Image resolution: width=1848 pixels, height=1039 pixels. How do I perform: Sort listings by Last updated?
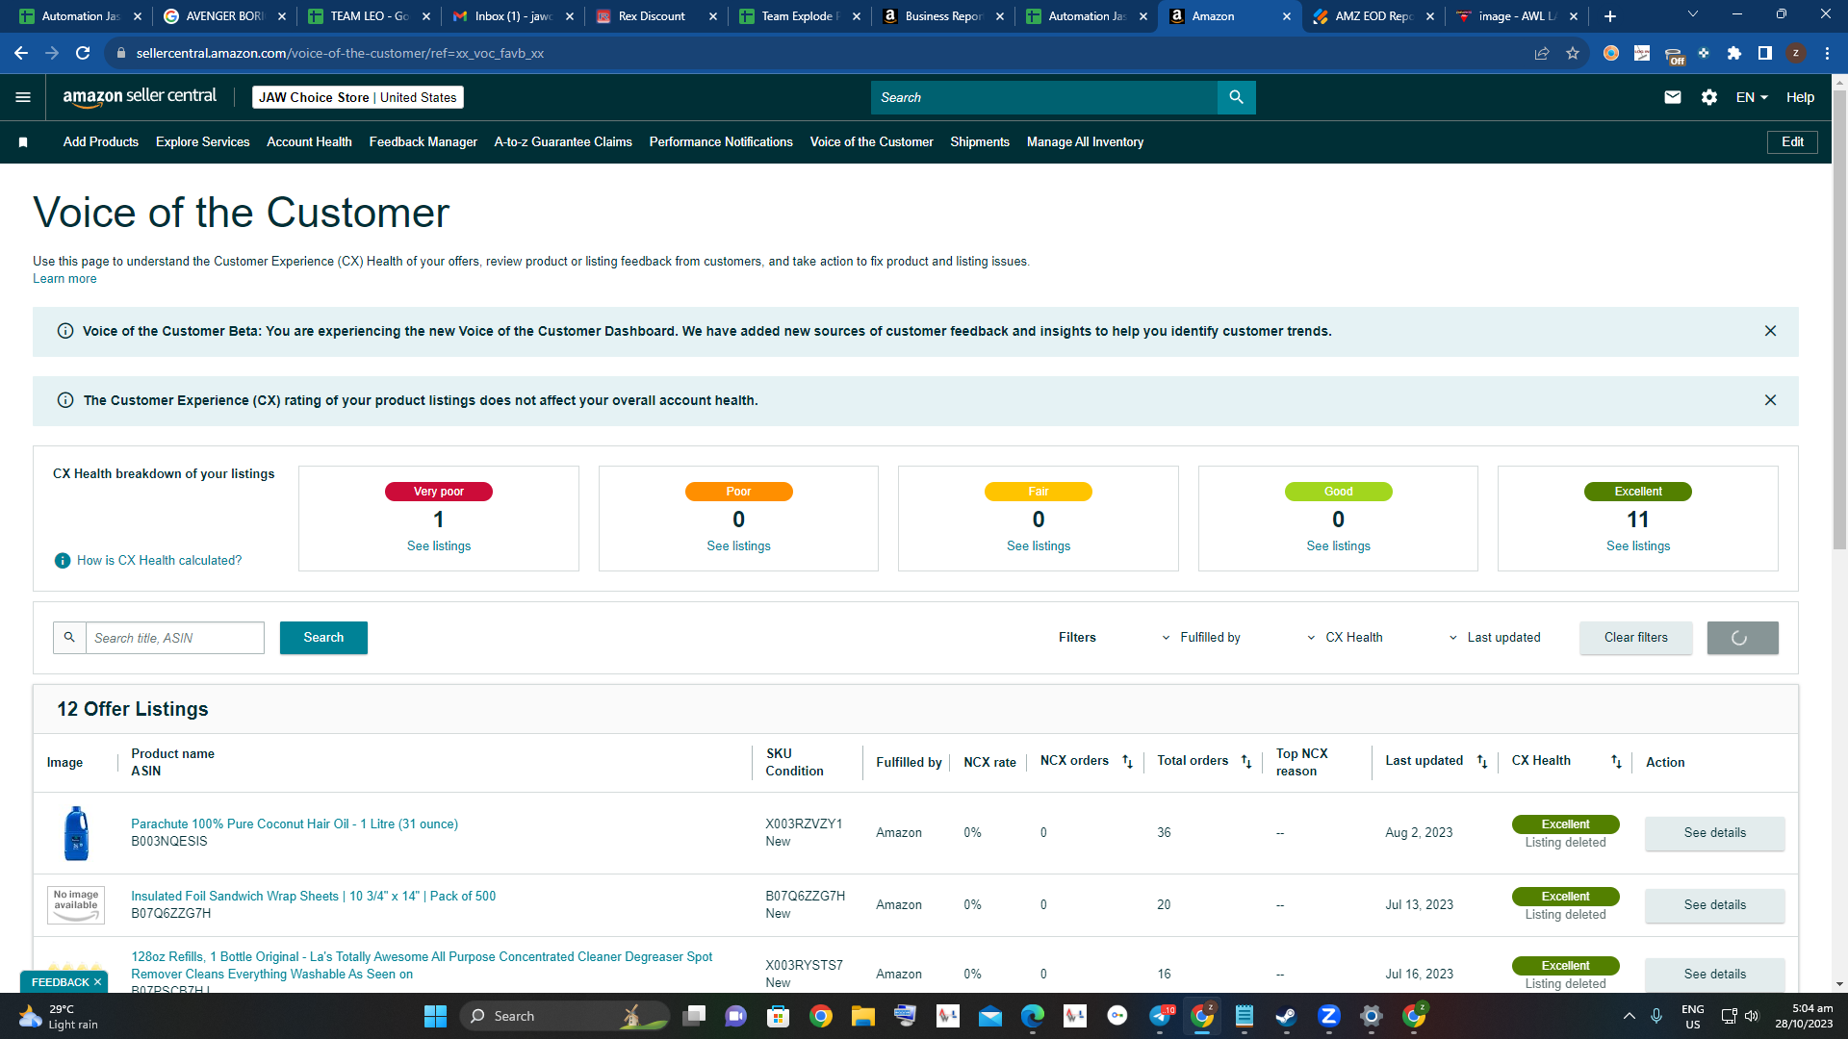point(1482,762)
